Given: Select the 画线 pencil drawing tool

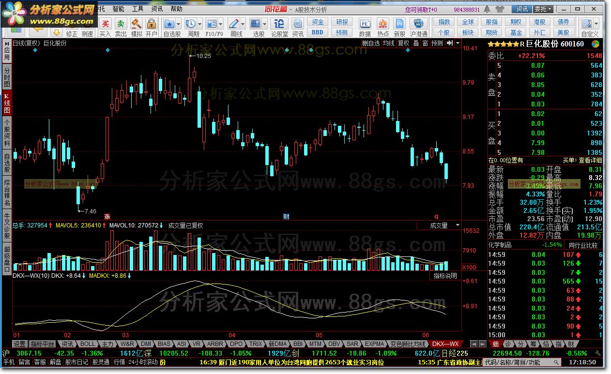Looking at the screenshot, I should [234, 23].
